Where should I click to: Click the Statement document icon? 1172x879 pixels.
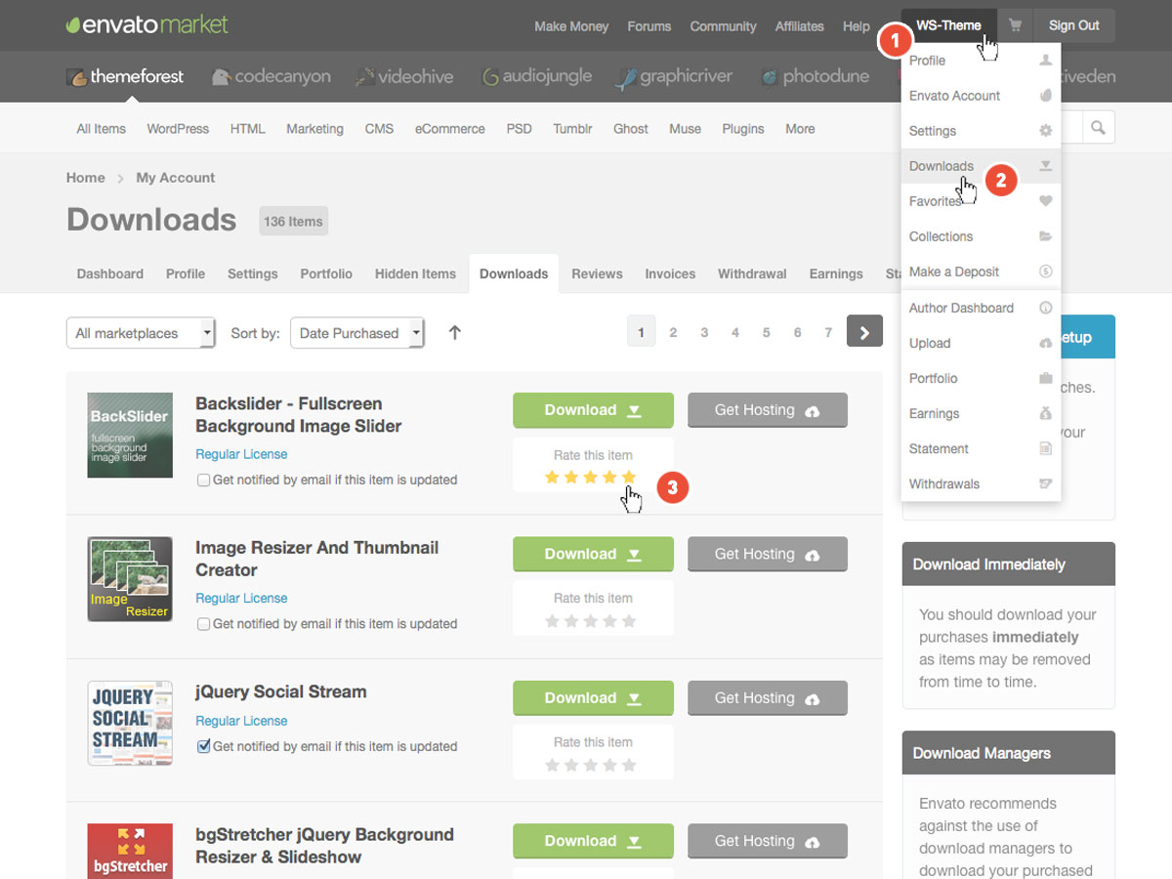[x=1045, y=448]
